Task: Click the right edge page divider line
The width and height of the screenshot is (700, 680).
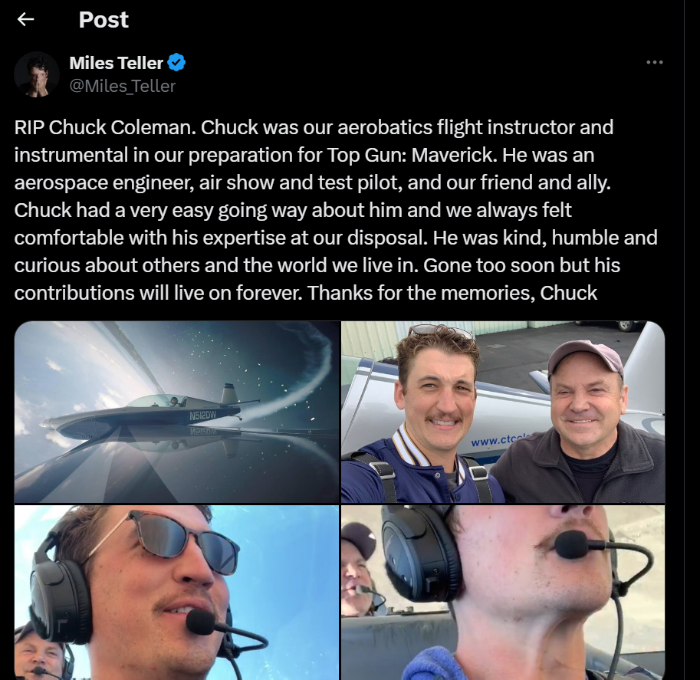Action: point(684,340)
